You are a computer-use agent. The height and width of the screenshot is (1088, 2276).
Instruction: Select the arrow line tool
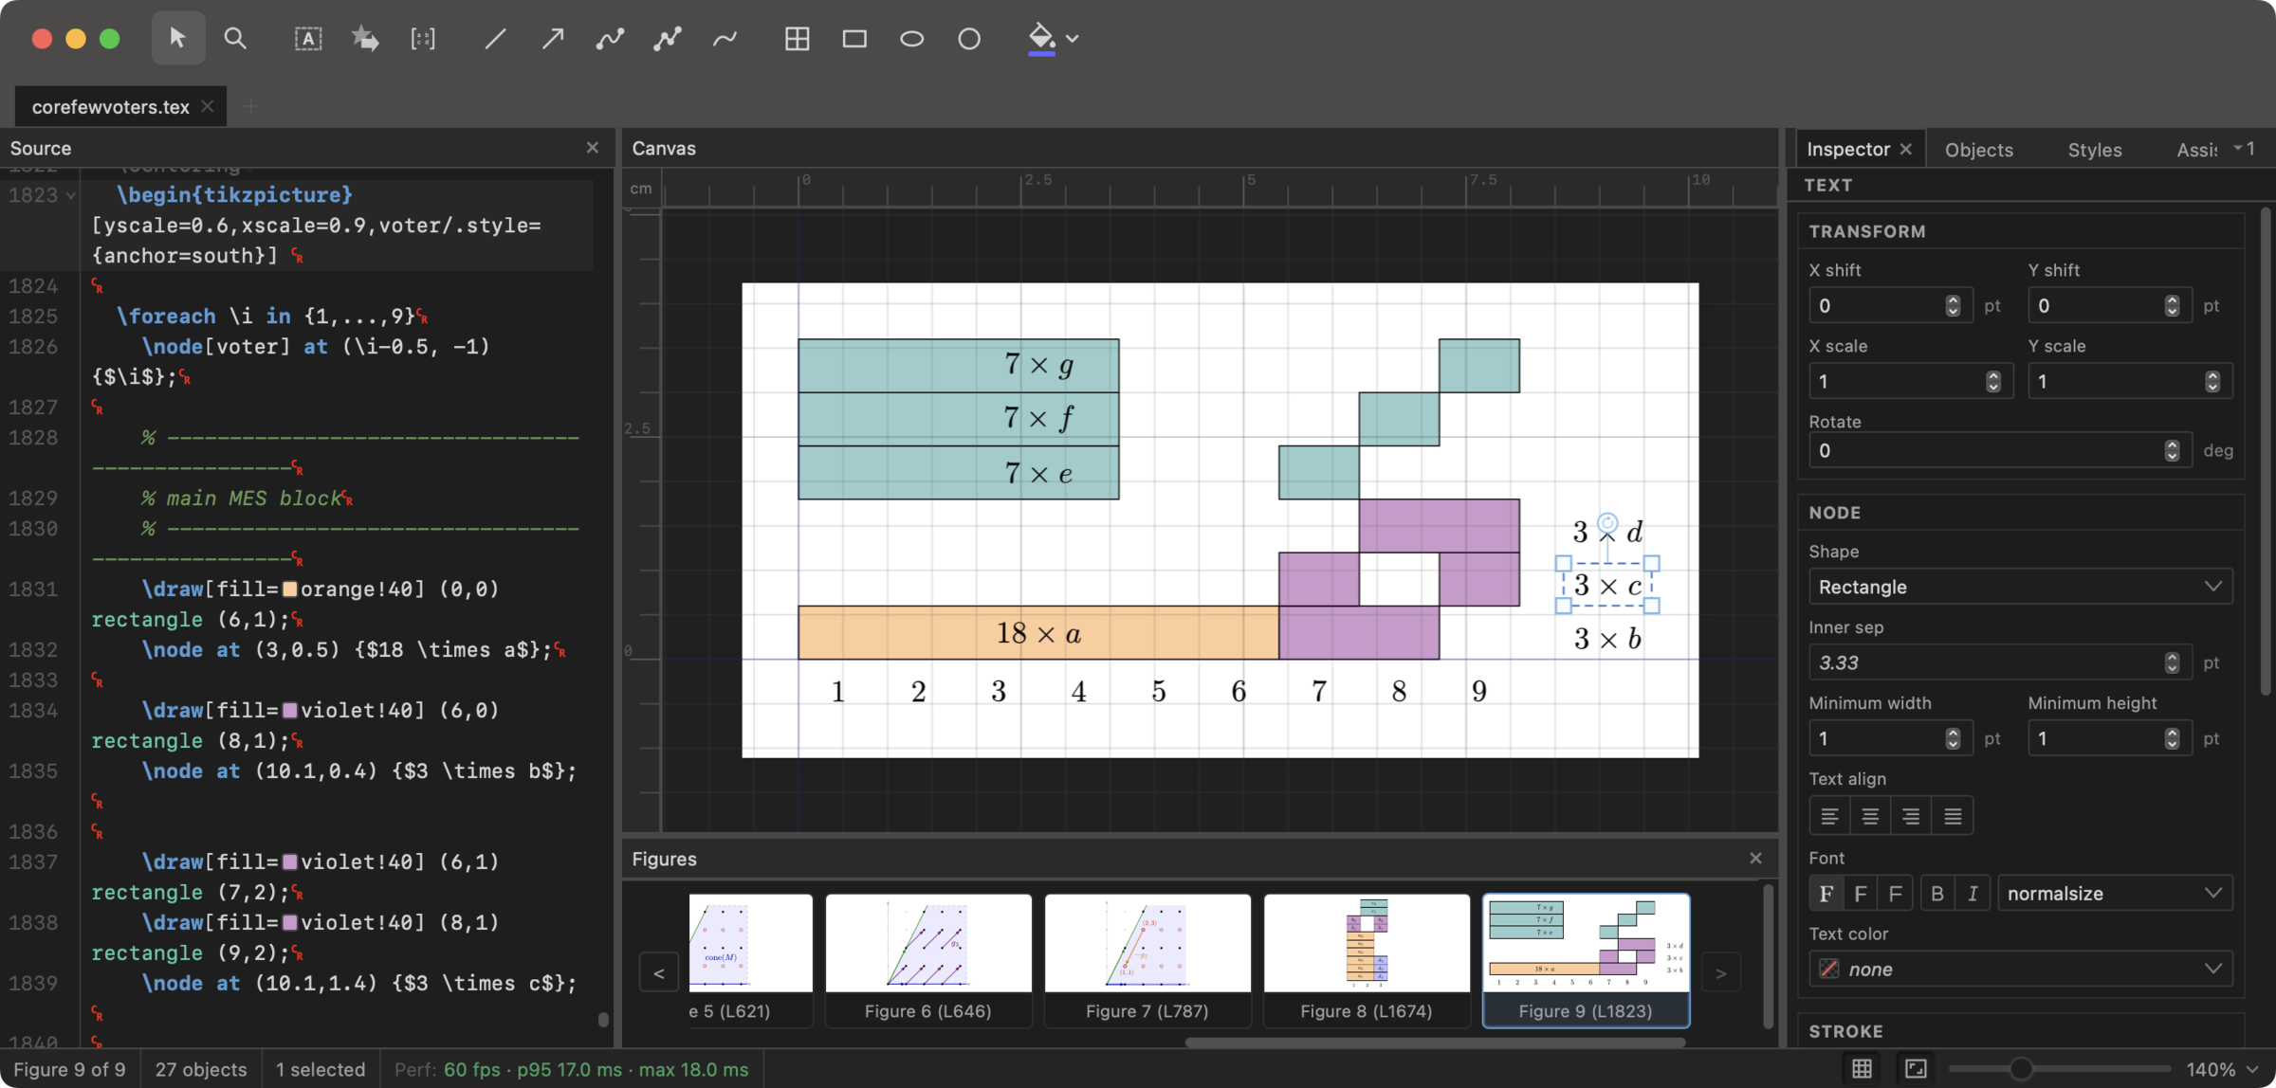pyautogui.click(x=553, y=38)
